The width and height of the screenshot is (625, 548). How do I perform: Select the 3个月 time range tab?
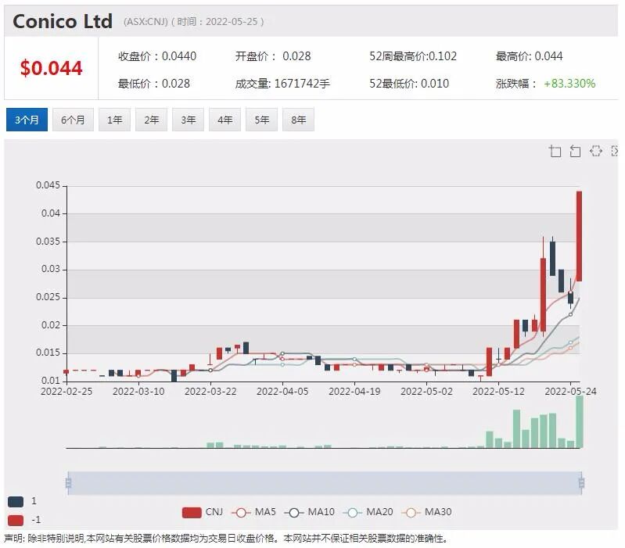point(27,120)
